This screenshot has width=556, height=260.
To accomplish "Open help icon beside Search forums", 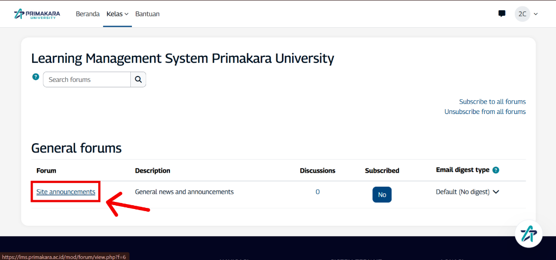I will [35, 77].
